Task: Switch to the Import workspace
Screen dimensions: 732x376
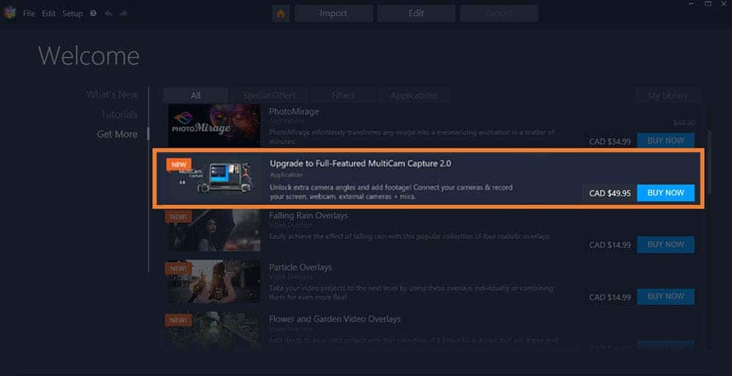Action: 333,13
